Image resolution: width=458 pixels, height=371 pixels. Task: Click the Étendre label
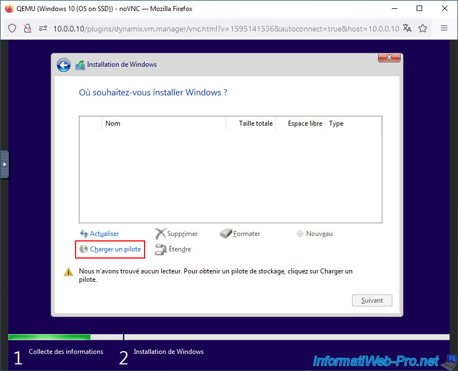pyautogui.click(x=180, y=249)
